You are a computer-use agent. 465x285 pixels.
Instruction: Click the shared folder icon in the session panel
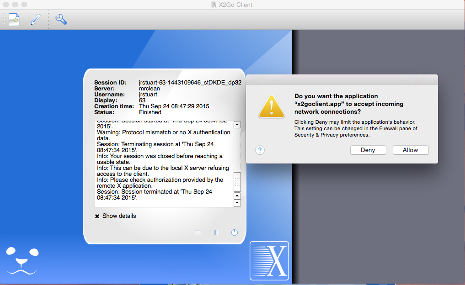198,232
